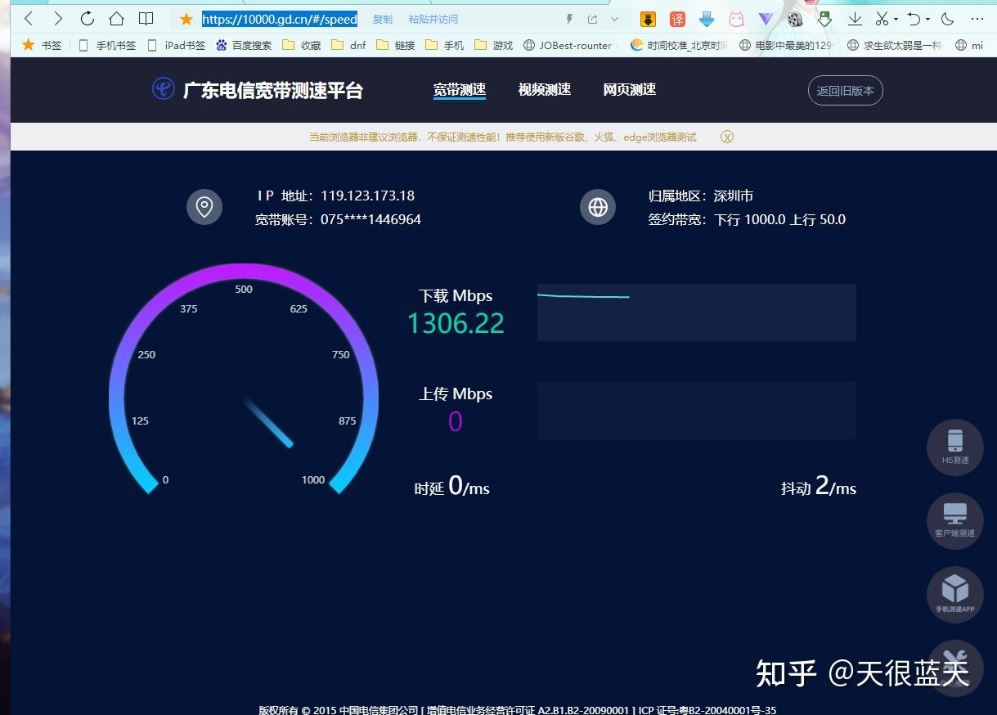Click the film reel video extension

795,19
